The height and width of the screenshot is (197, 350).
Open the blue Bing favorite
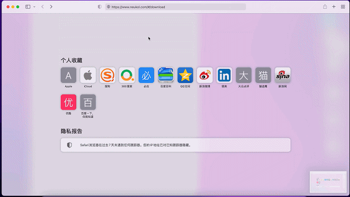click(146, 75)
